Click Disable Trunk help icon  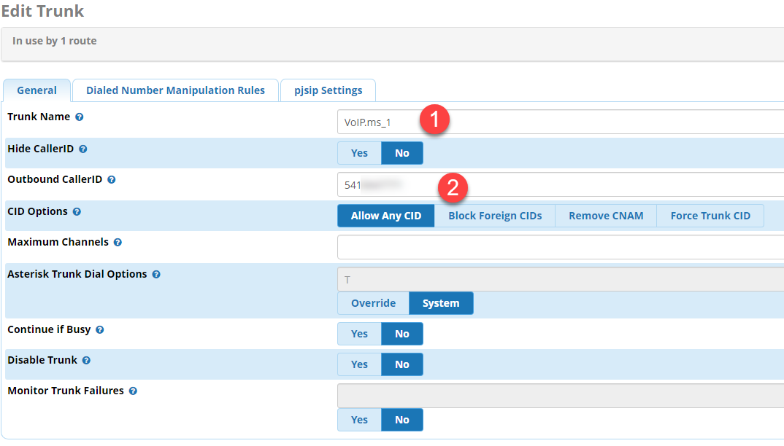point(86,361)
